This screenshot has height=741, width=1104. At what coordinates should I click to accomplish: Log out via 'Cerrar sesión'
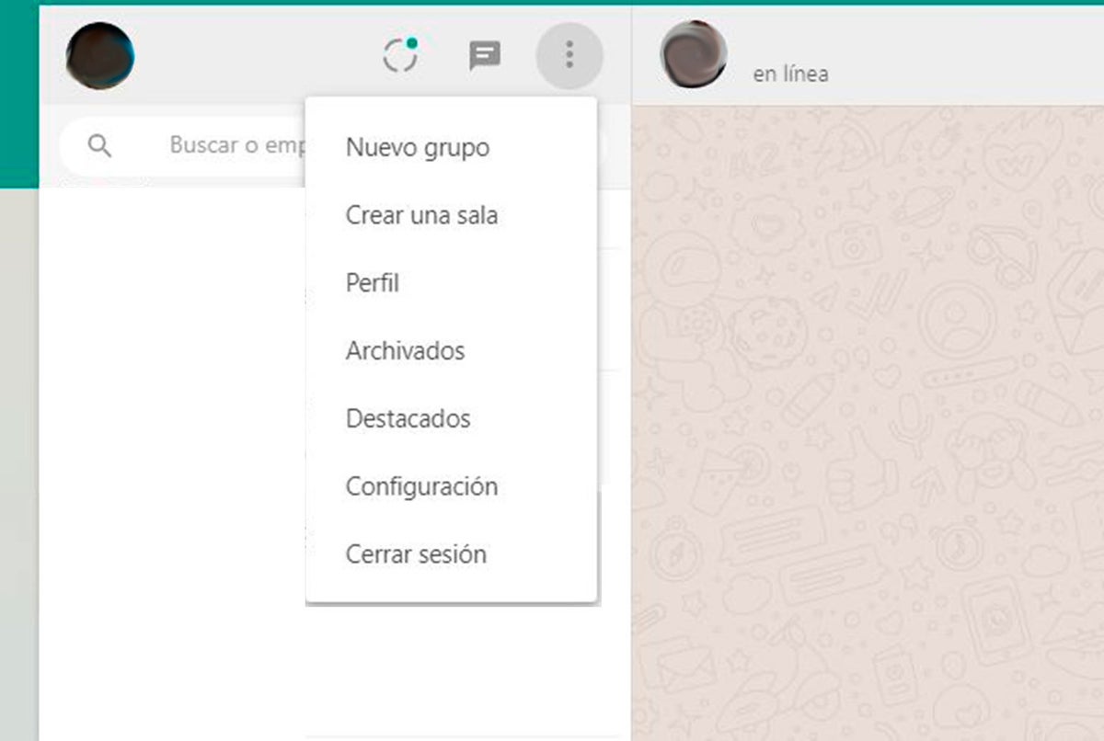coord(416,554)
